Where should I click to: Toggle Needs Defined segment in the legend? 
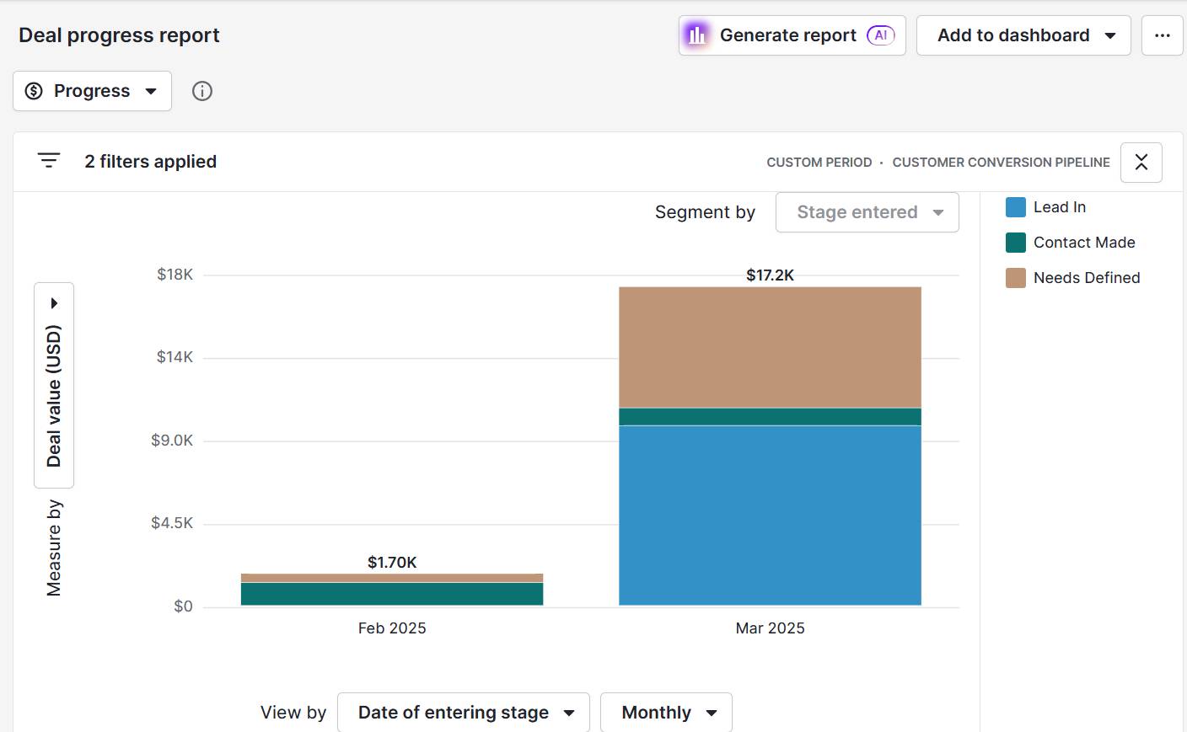tap(1087, 278)
